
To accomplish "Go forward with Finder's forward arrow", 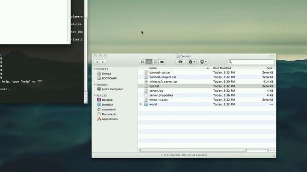I will point(103,62).
